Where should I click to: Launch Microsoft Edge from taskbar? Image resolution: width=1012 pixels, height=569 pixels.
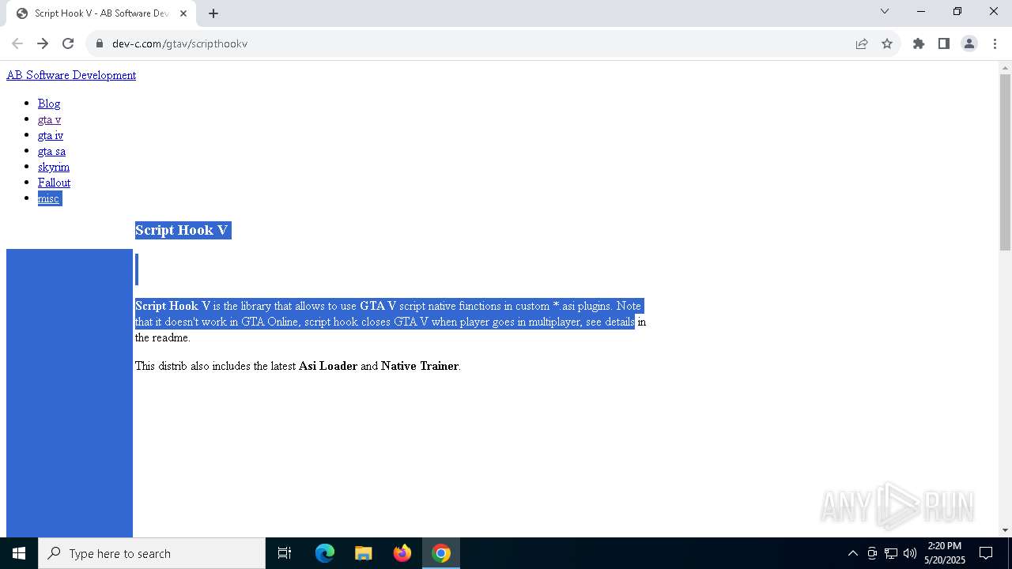click(325, 553)
